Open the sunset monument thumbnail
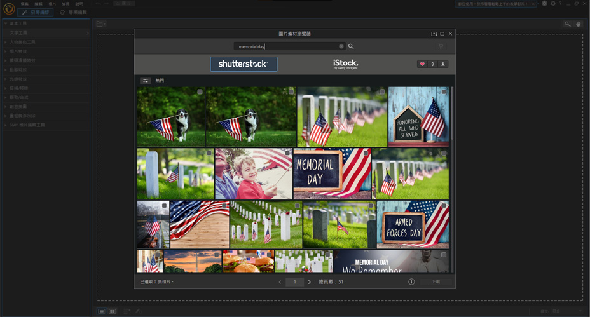 coord(193,261)
